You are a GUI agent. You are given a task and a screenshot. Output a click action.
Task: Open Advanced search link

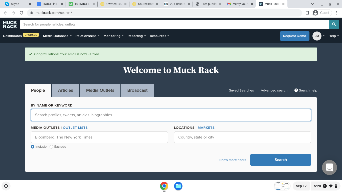coord(274,90)
